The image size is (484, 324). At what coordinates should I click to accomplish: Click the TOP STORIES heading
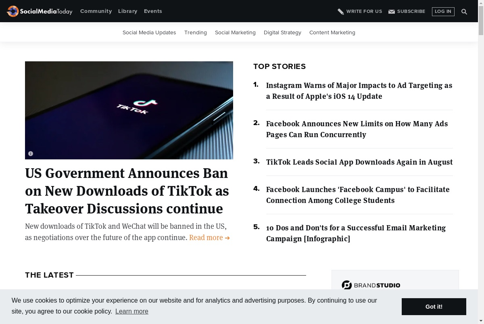(x=280, y=67)
